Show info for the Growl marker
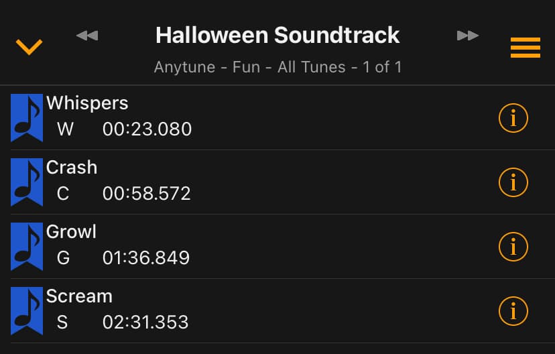 click(513, 247)
